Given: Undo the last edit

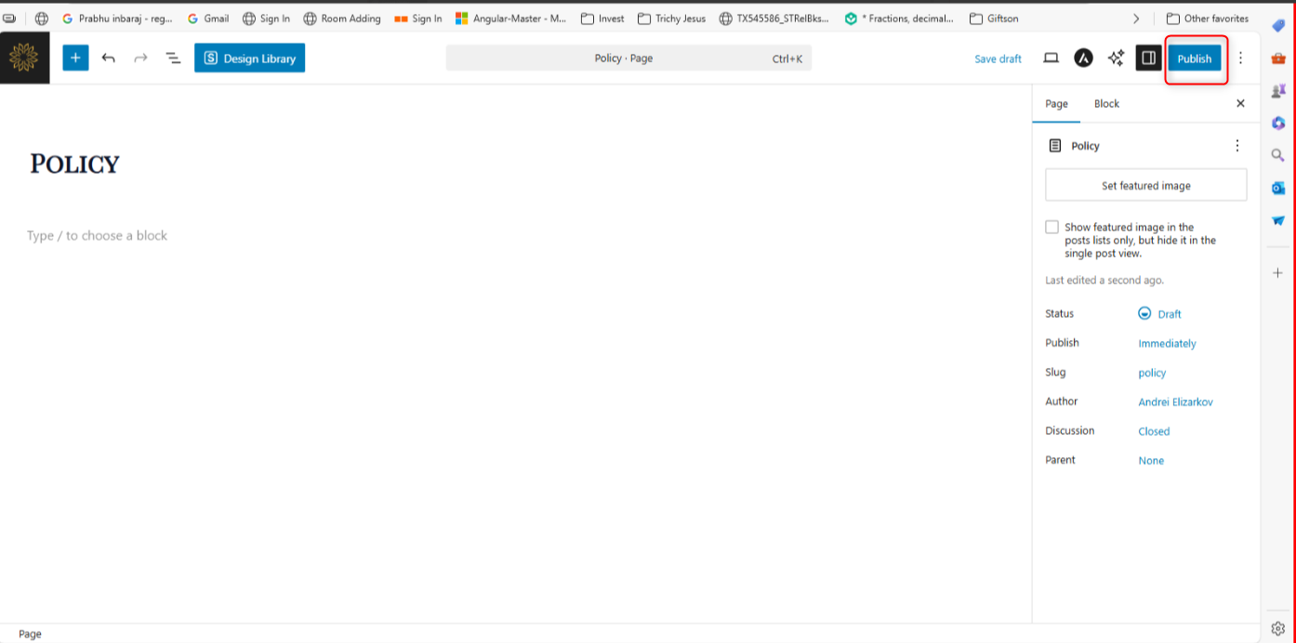Looking at the screenshot, I should pyautogui.click(x=109, y=58).
